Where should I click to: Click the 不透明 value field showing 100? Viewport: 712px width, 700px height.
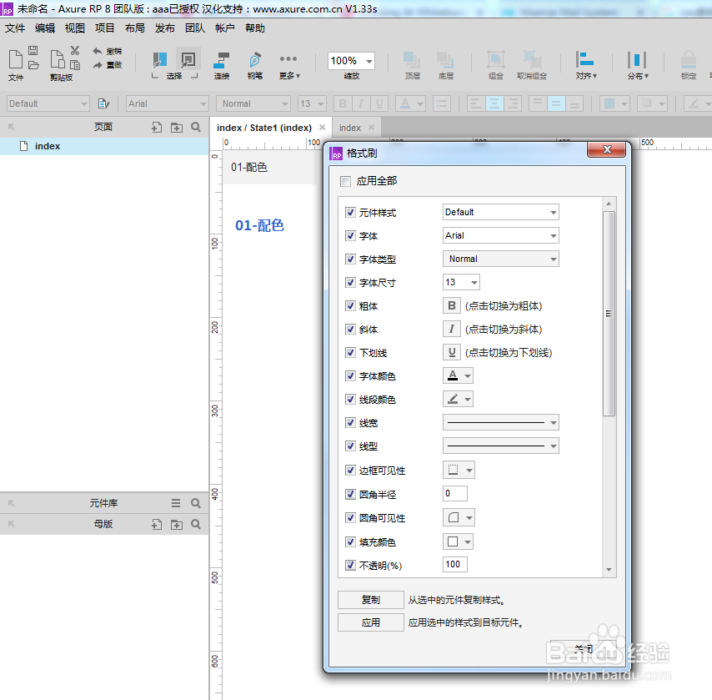(x=455, y=565)
